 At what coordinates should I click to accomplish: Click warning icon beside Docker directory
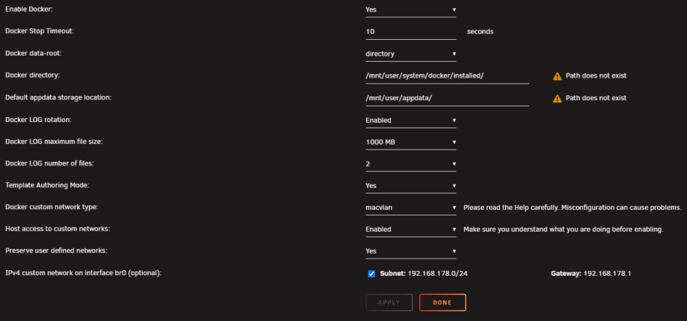click(557, 76)
